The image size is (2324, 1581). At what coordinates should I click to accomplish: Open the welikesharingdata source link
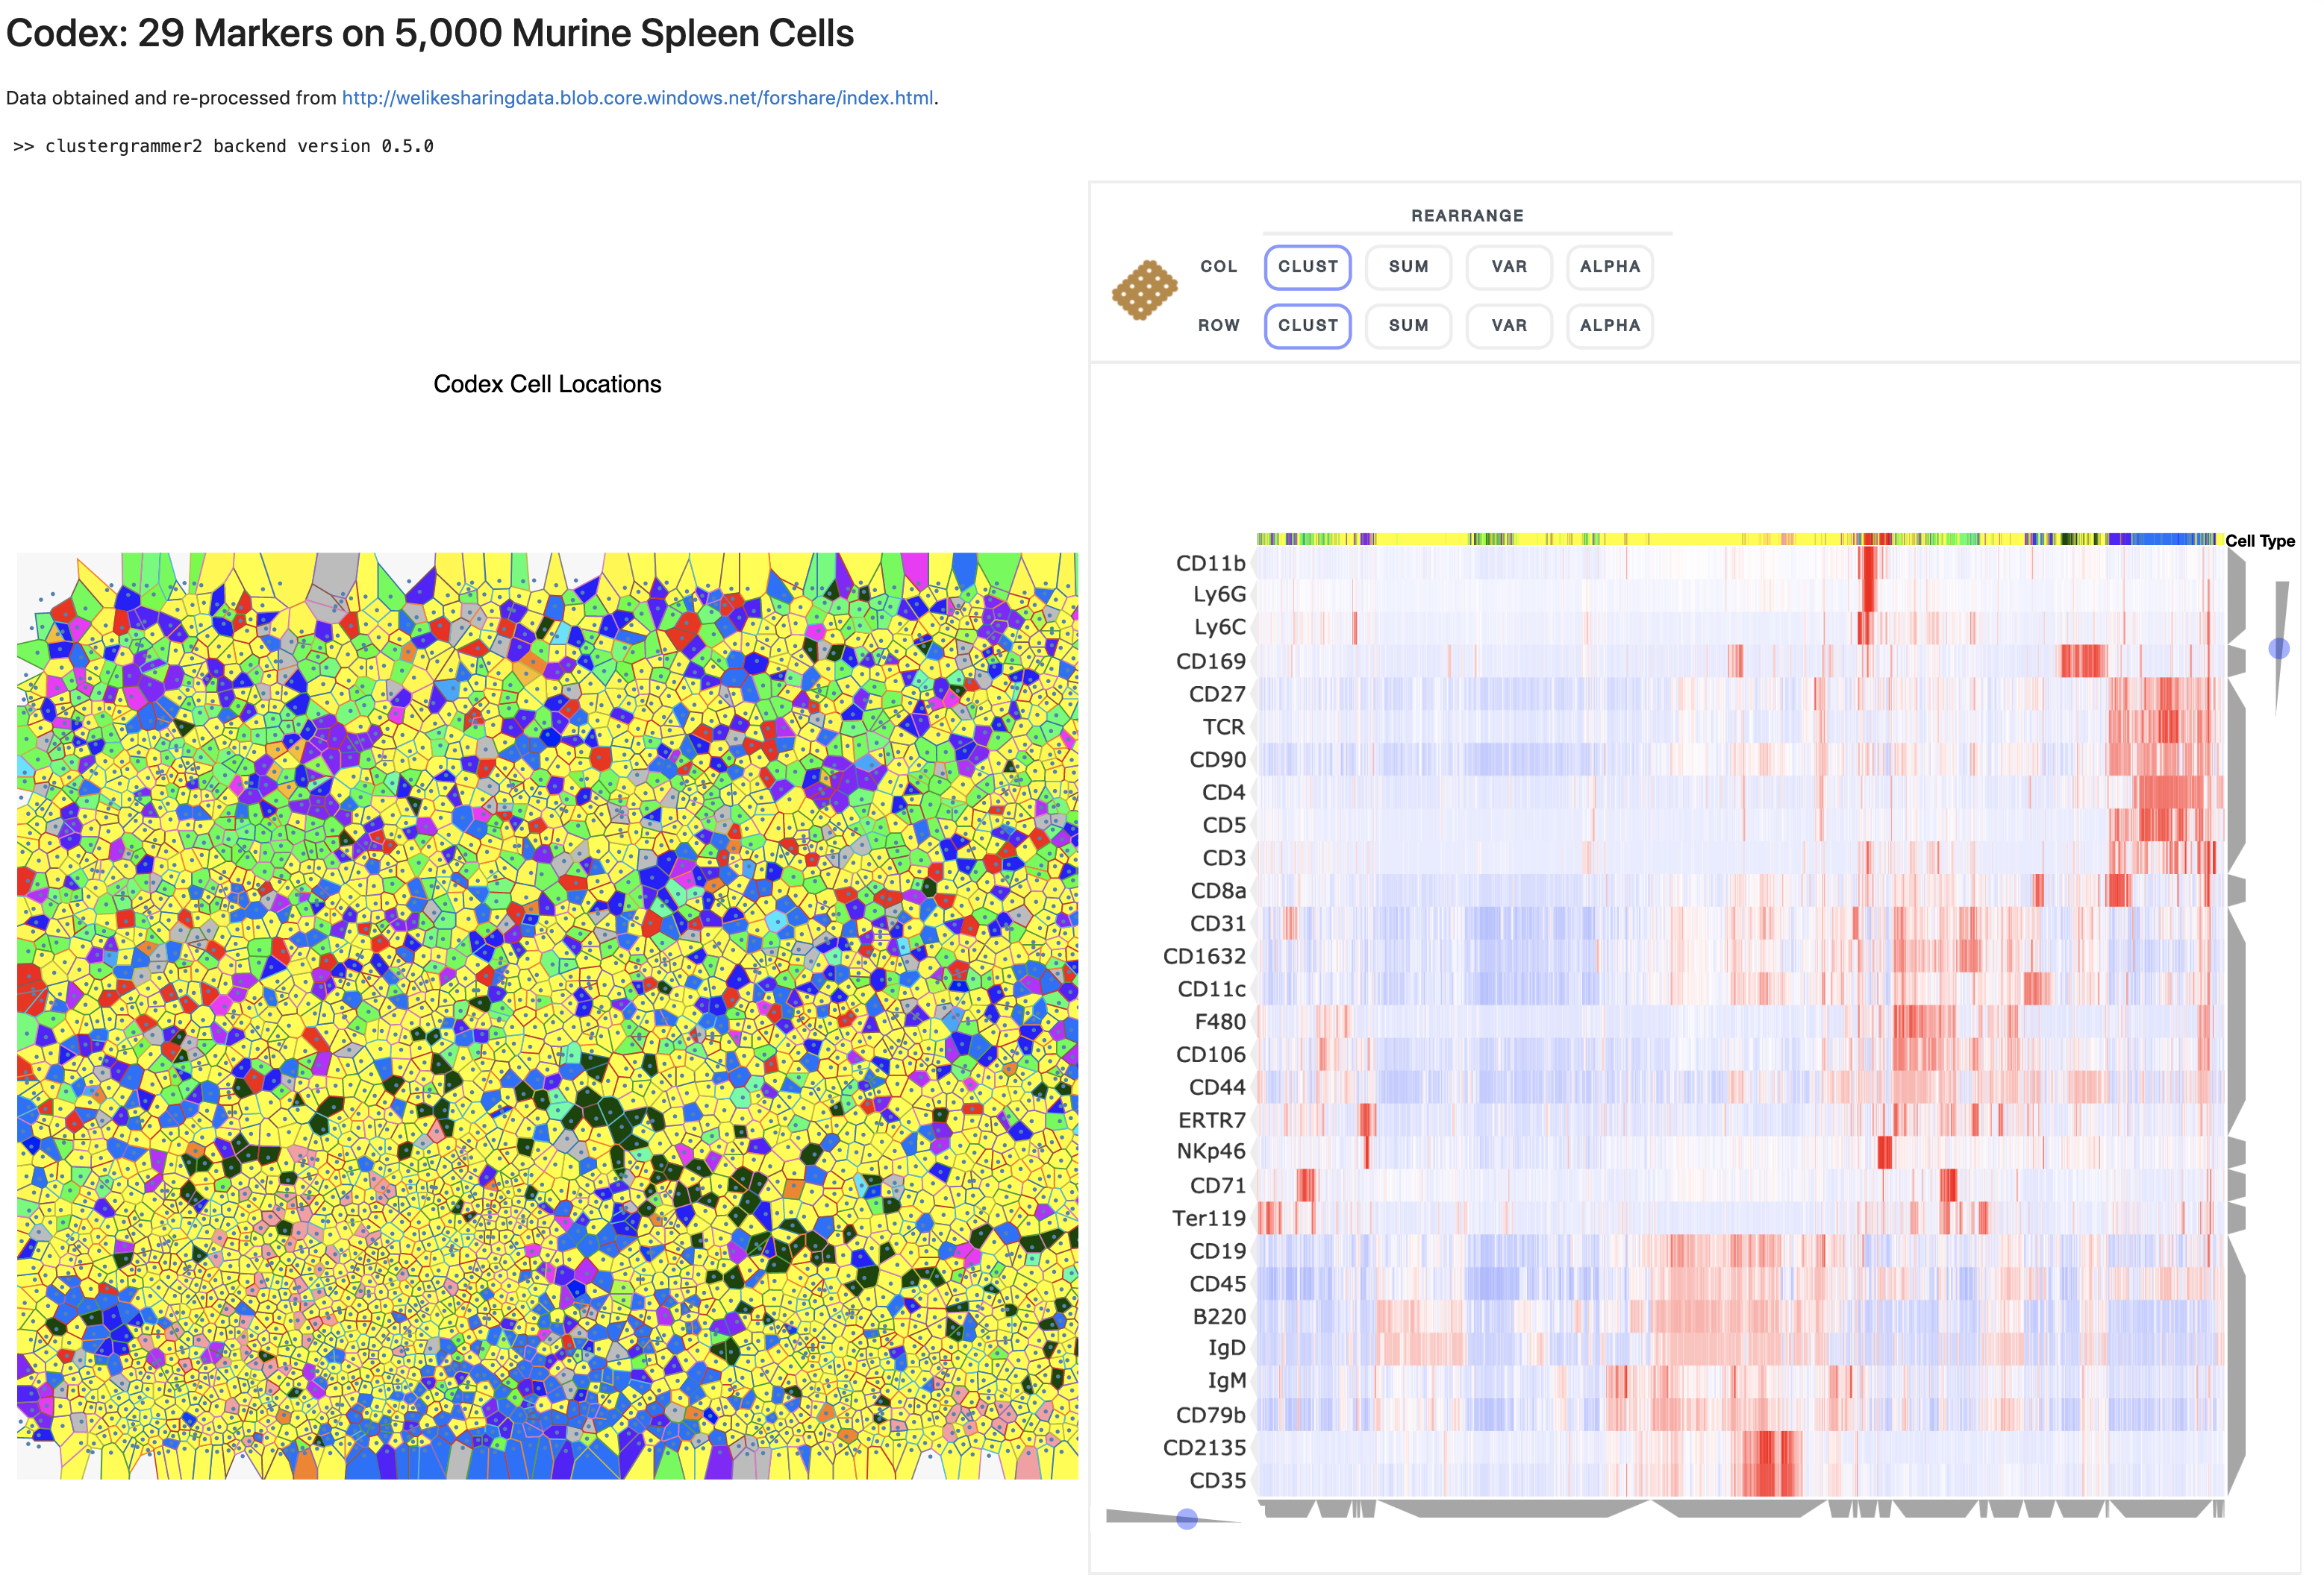coord(637,98)
